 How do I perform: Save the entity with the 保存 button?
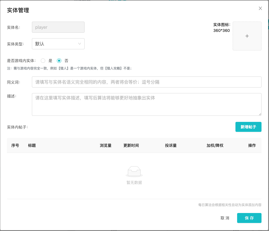point(249,218)
